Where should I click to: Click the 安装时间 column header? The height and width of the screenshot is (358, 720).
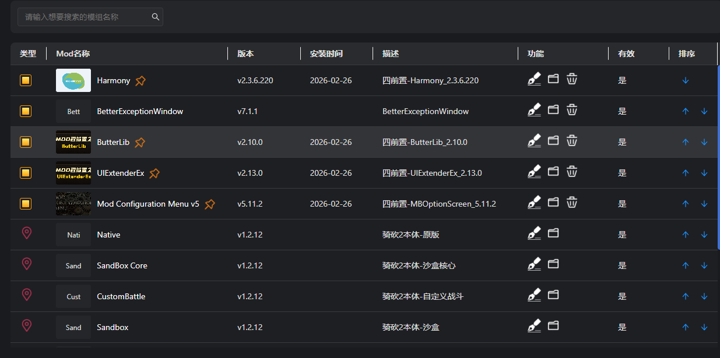[x=326, y=54]
